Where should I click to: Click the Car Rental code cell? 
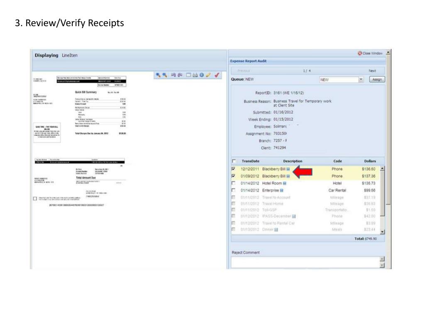[x=337, y=190]
